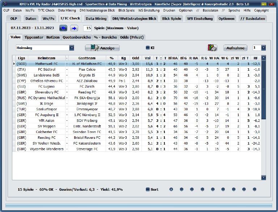Select the Othellos Athienou FC row
Image resolution: width=278 pixels, height=212 pixels.
[136, 81]
